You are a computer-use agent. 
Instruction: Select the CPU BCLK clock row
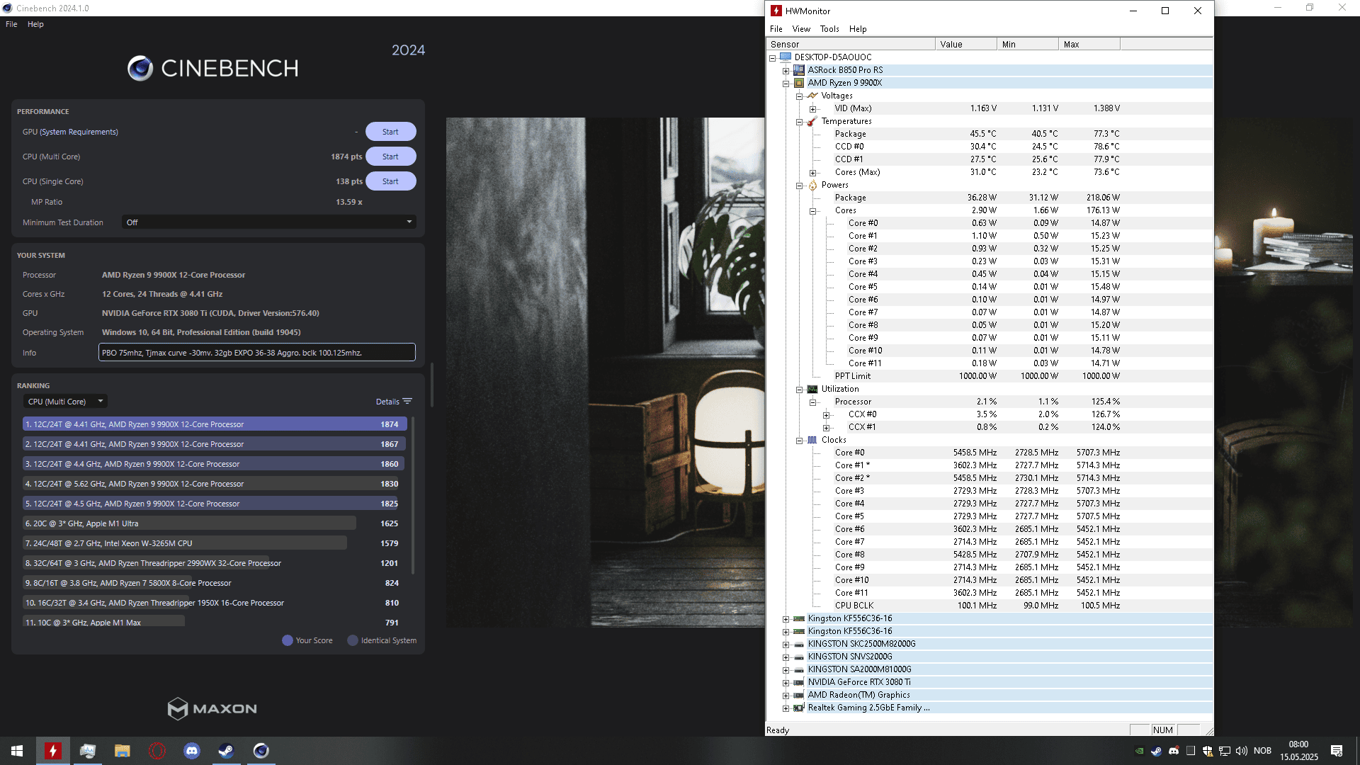point(990,606)
